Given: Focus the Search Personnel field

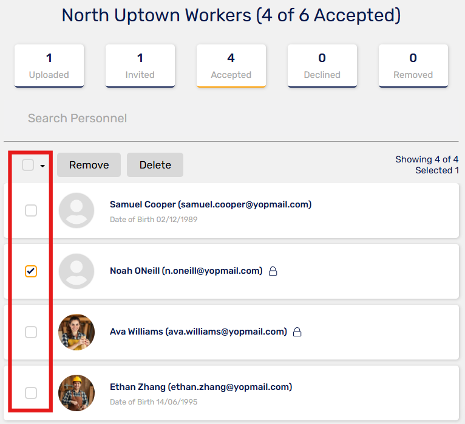Looking at the screenshot, I should tap(231, 118).
